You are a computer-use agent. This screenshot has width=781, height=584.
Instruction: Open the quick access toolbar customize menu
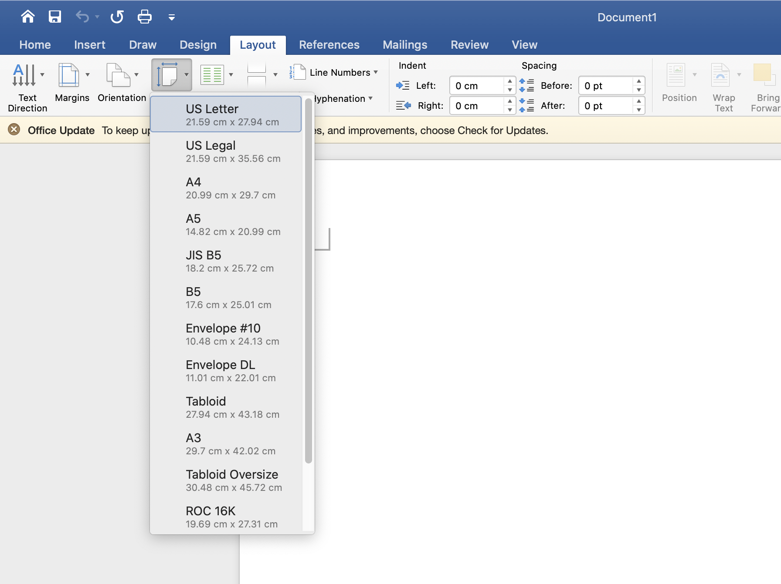(171, 17)
